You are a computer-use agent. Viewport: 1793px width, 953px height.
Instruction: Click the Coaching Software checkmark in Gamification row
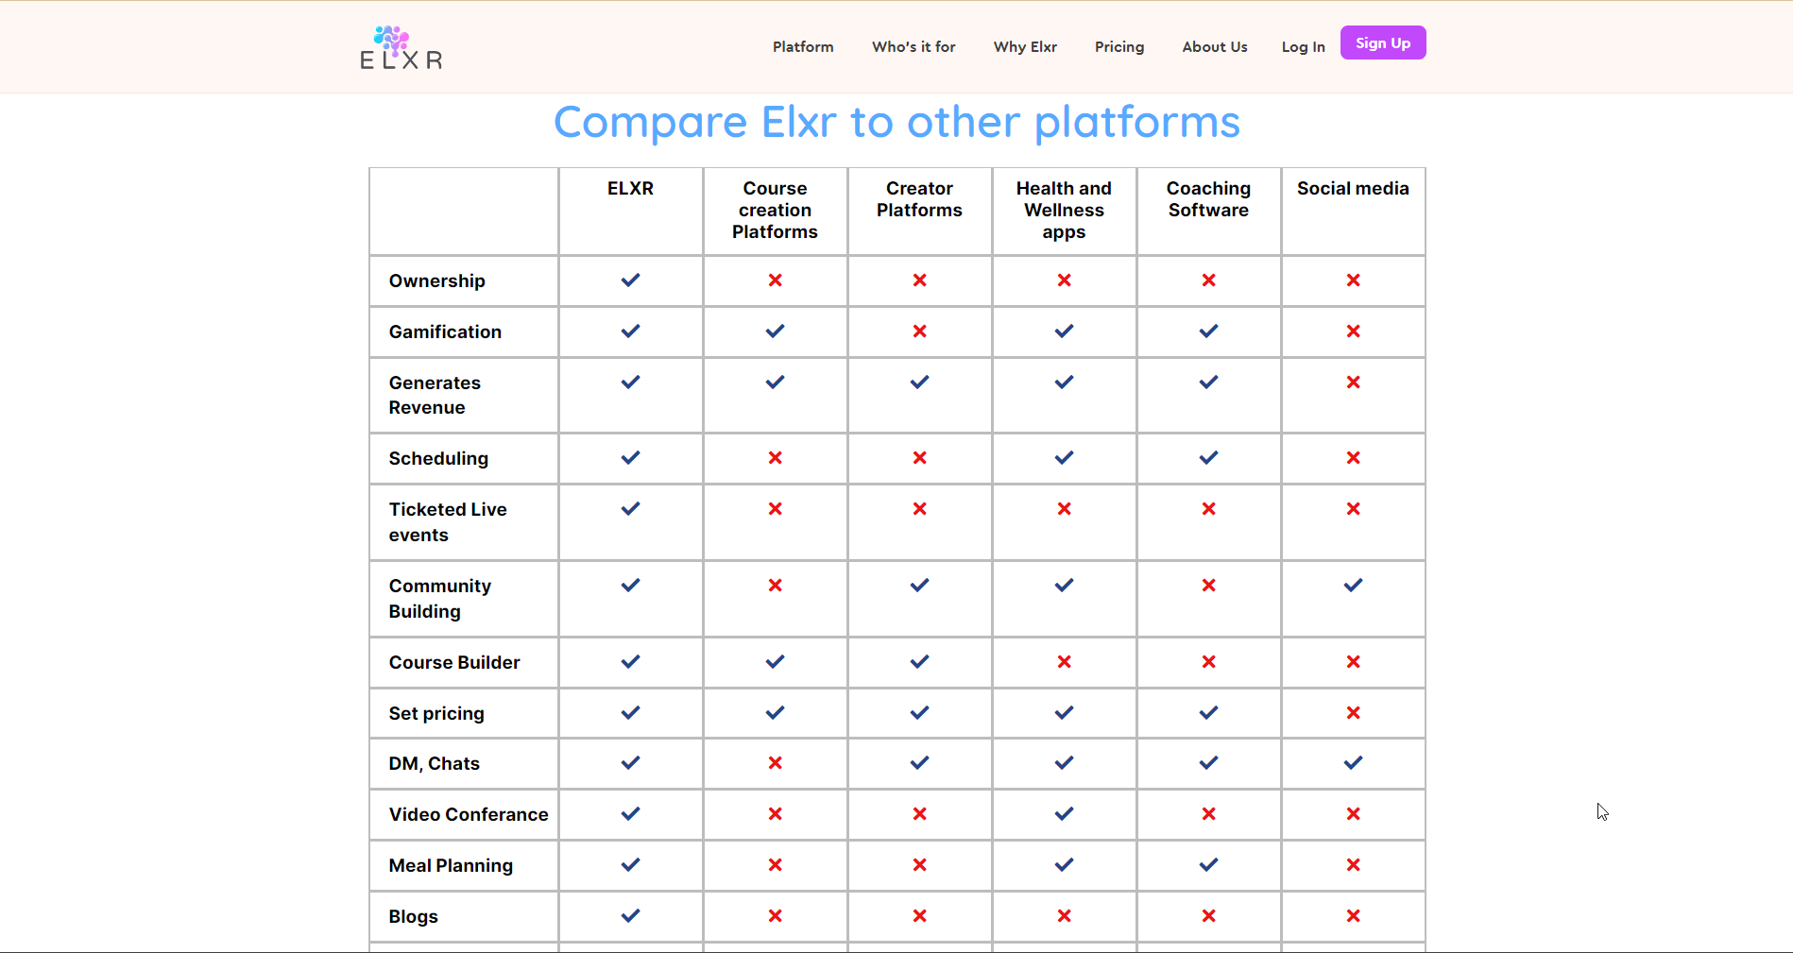coord(1208,331)
